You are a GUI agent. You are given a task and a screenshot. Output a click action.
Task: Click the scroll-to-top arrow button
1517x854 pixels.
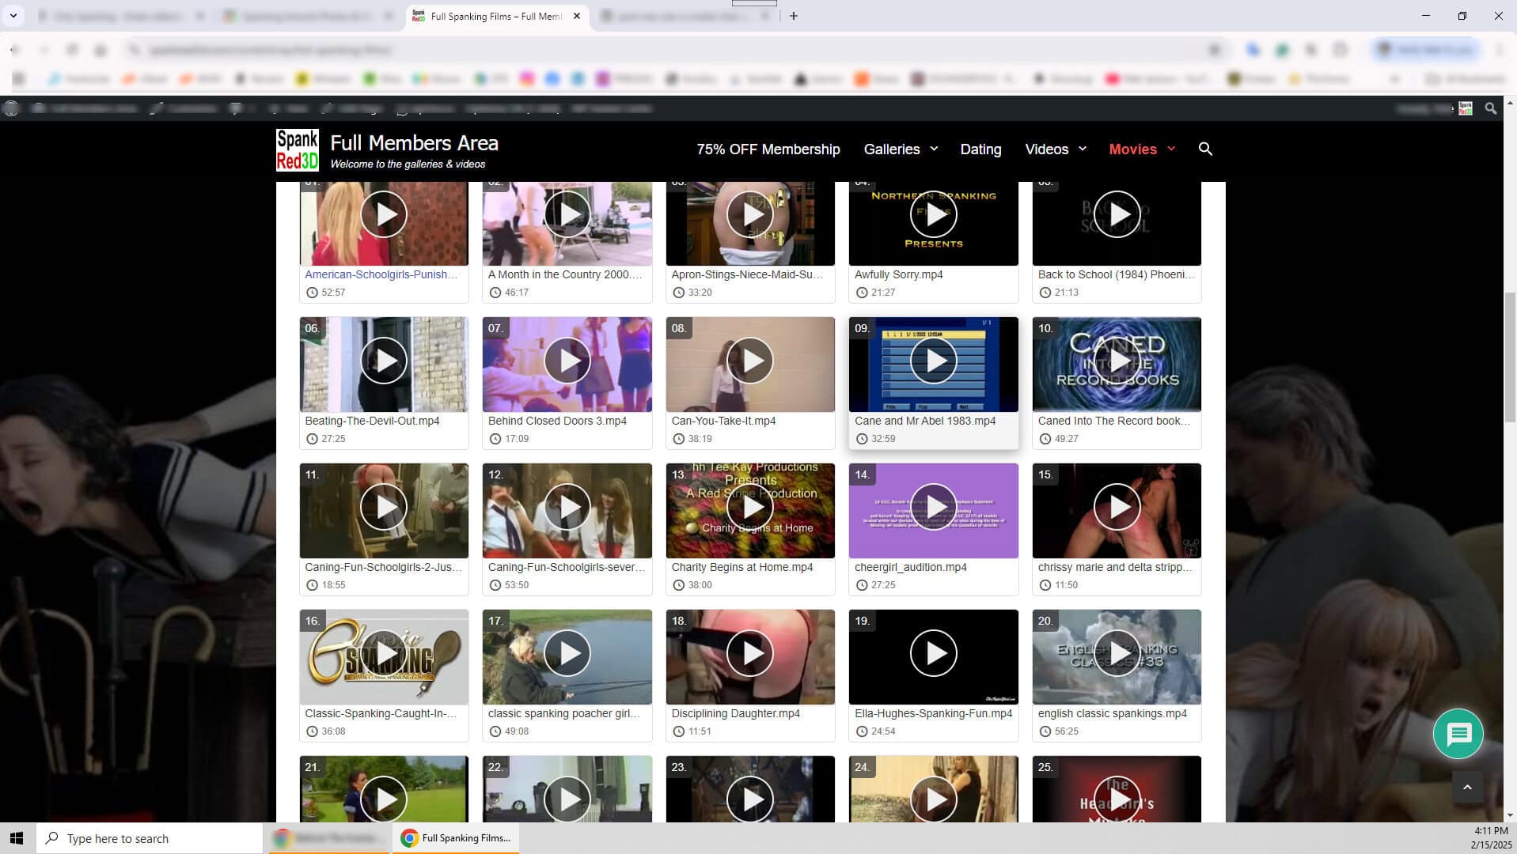click(1467, 787)
